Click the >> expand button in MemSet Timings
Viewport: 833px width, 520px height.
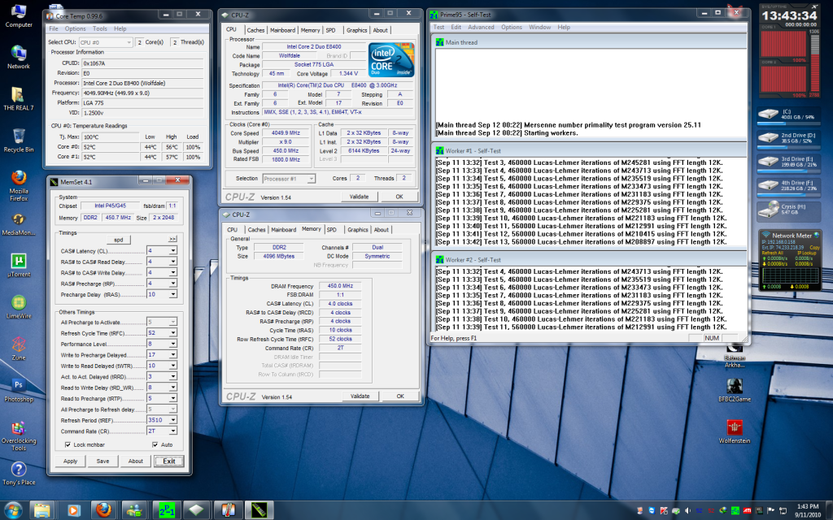click(x=172, y=240)
